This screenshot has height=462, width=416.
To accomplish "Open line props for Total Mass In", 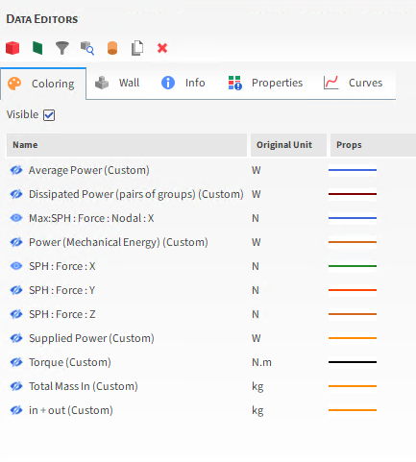I will tap(353, 386).
